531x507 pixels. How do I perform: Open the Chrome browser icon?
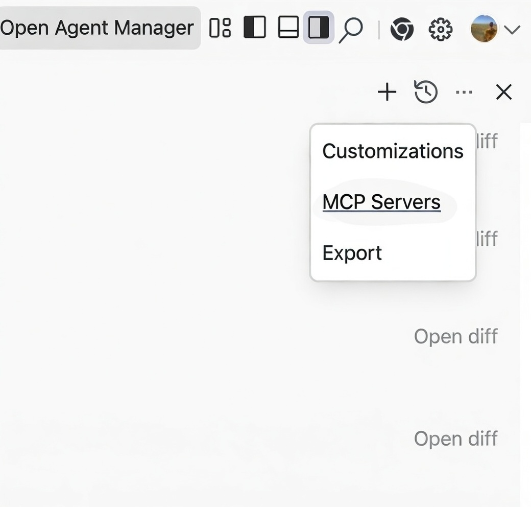click(402, 29)
